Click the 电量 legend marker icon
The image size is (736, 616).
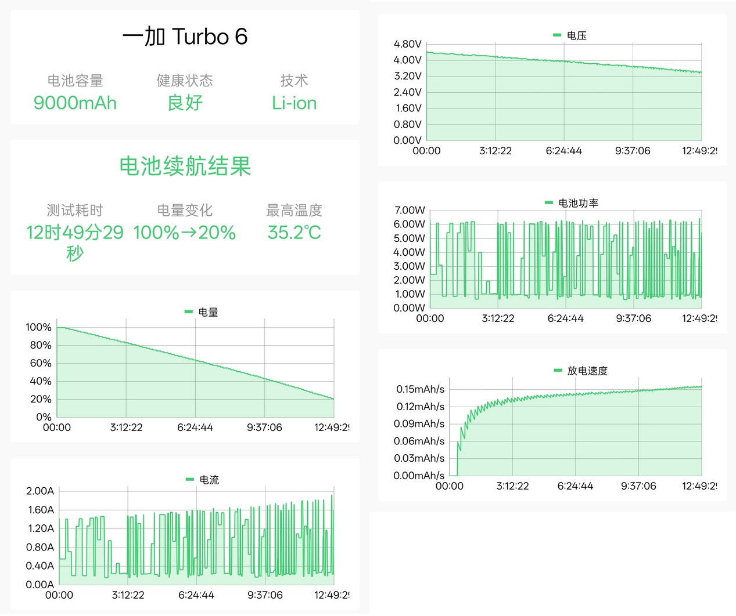click(189, 311)
